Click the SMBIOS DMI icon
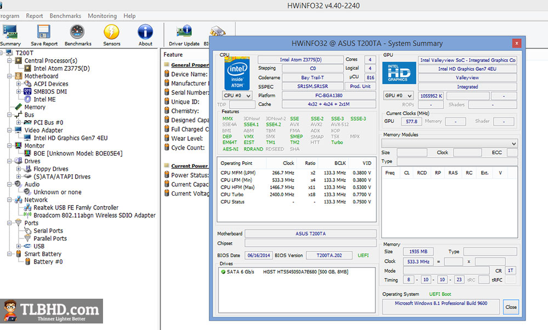 point(27,92)
